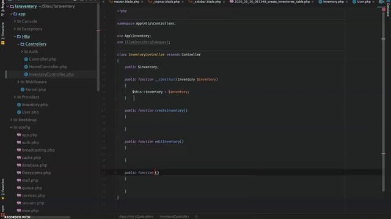Viewport: 391px width, 219px height.
Task: Click the mail.php config file icon
Action: tap(19, 181)
